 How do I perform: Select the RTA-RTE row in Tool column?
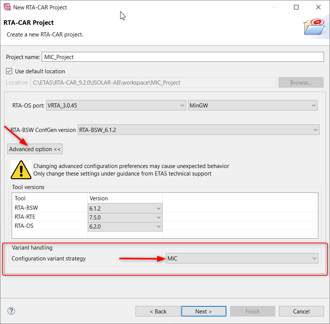click(25, 217)
